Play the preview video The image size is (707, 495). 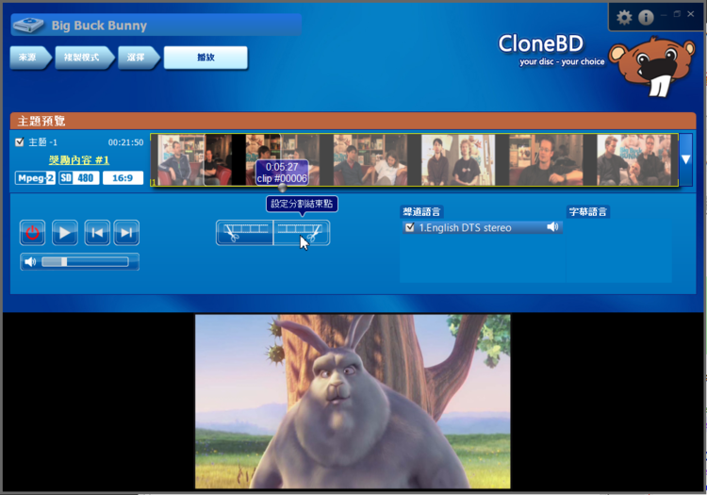coord(64,233)
